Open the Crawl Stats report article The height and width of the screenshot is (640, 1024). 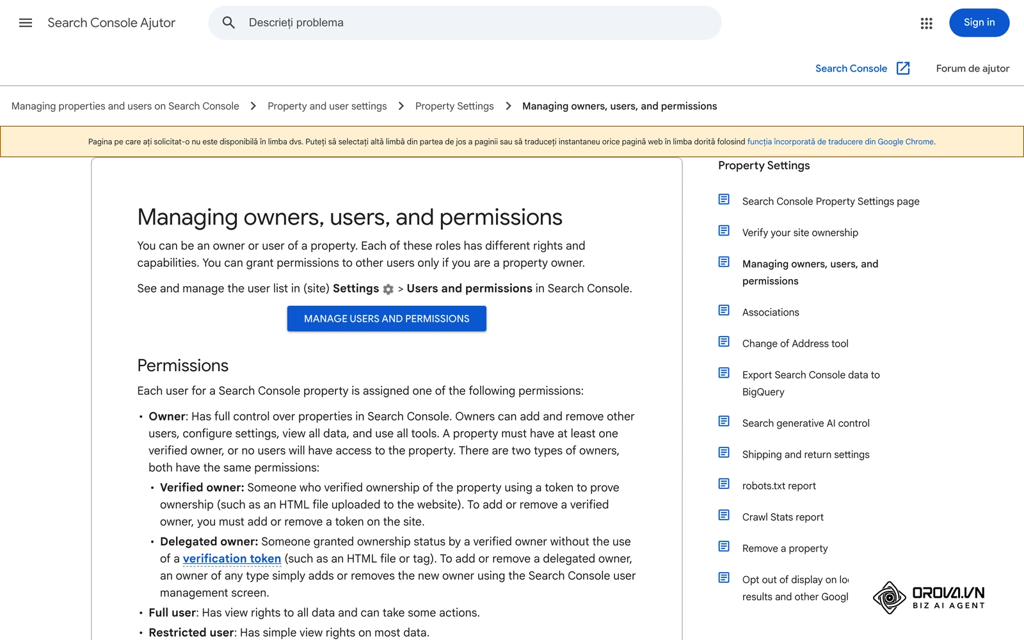point(783,518)
